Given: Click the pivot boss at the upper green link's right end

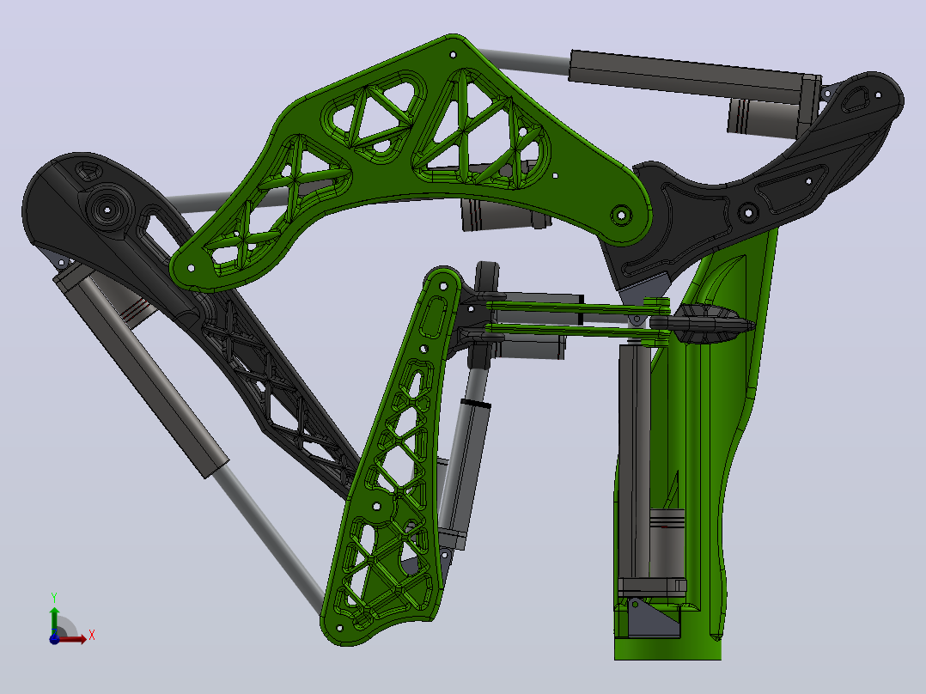Looking at the screenshot, I should pos(621,215).
